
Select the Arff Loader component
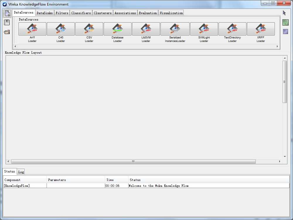tap(32, 29)
